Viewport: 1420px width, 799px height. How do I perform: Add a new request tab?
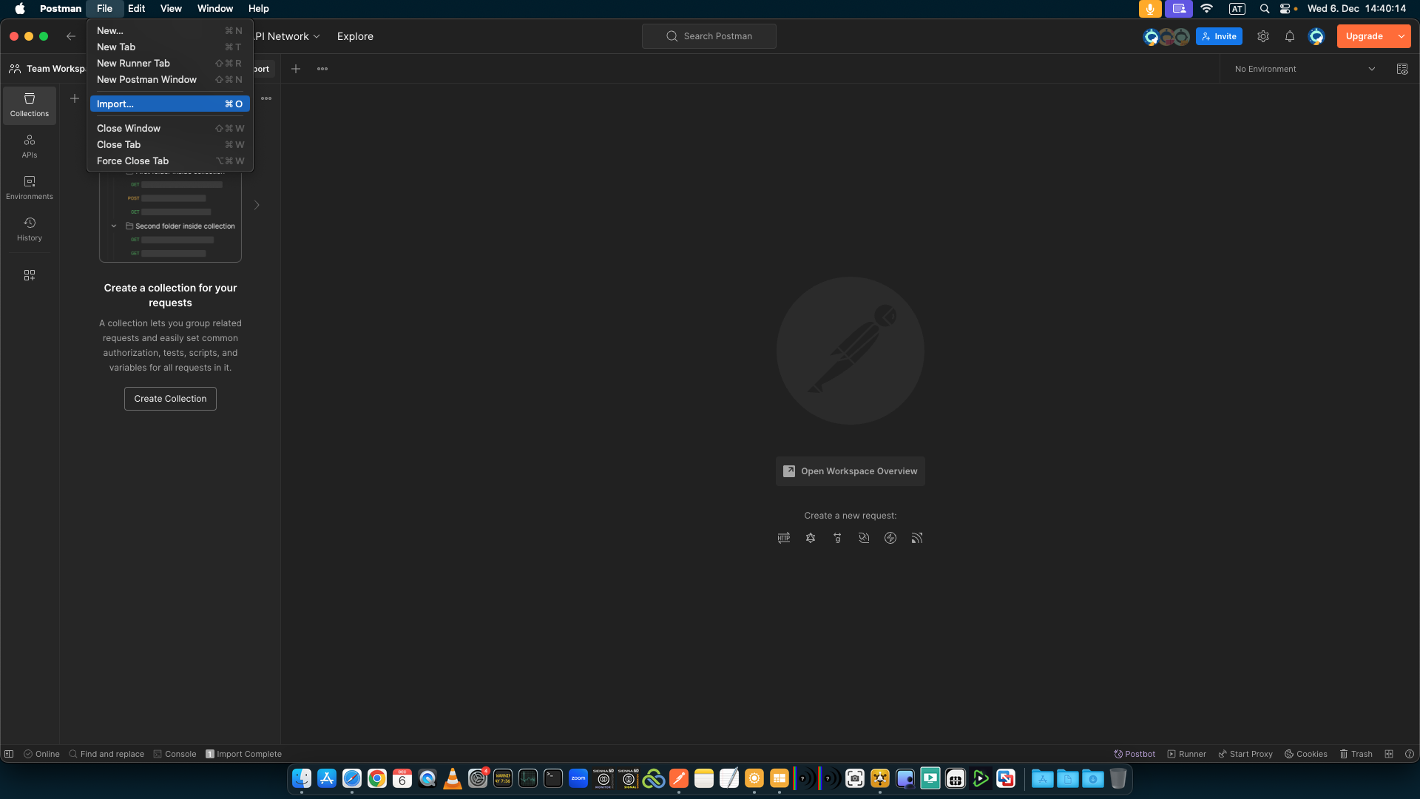(x=296, y=69)
